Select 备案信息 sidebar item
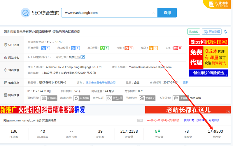Viewport: 233px width, 146px height. 12,83
